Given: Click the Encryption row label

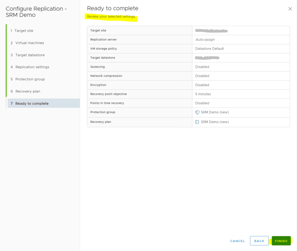Looking at the screenshot, I should [x=98, y=85].
